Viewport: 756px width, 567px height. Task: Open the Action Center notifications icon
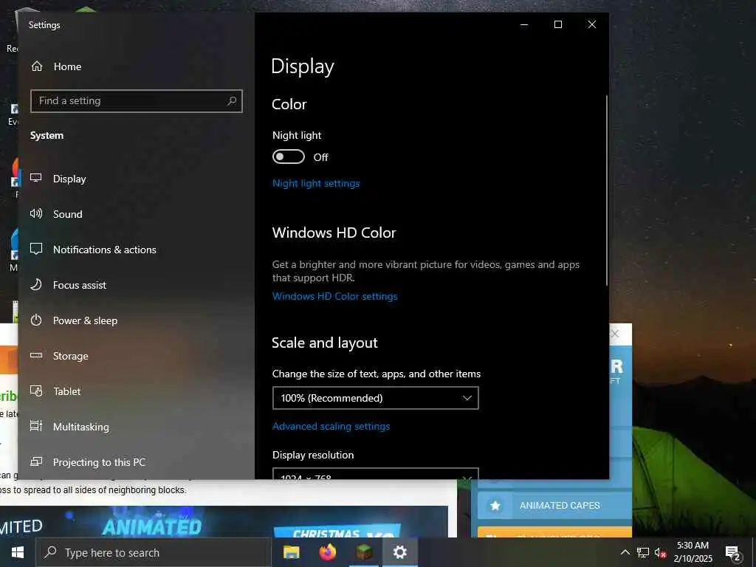click(733, 553)
